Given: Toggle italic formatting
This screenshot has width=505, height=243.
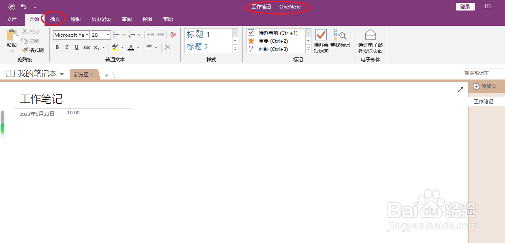Looking at the screenshot, I should tap(67, 47).
